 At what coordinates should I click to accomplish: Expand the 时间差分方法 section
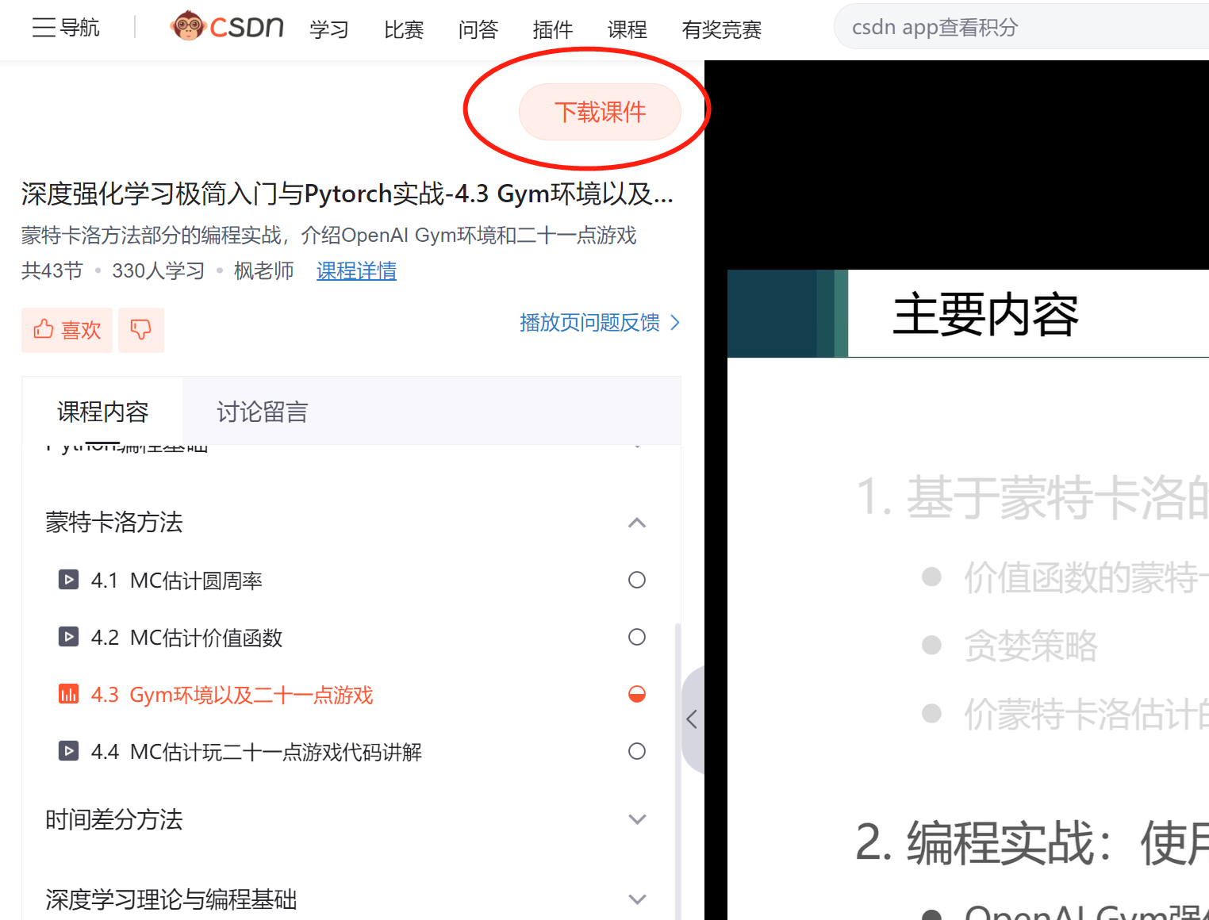coord(636,819)
